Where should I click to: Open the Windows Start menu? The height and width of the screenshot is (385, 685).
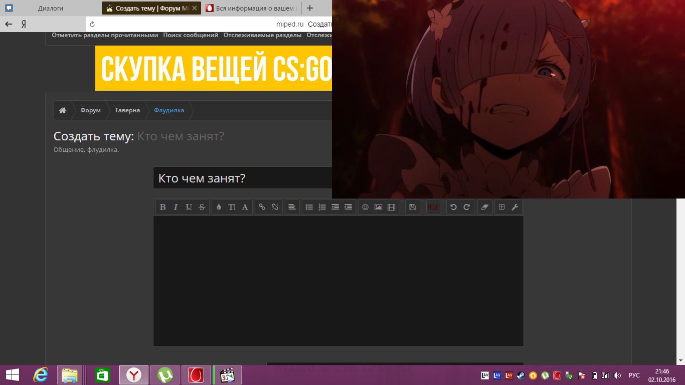click(13, 375)
